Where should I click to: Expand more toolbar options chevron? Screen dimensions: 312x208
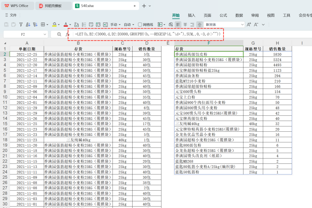263,24
